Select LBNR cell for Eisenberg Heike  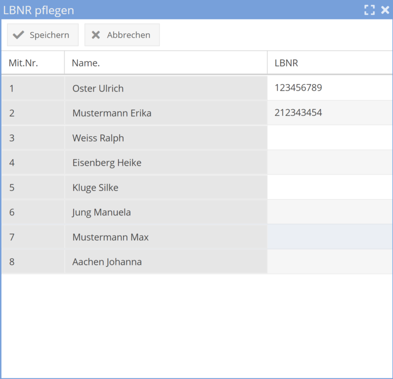tap(329, 162)
